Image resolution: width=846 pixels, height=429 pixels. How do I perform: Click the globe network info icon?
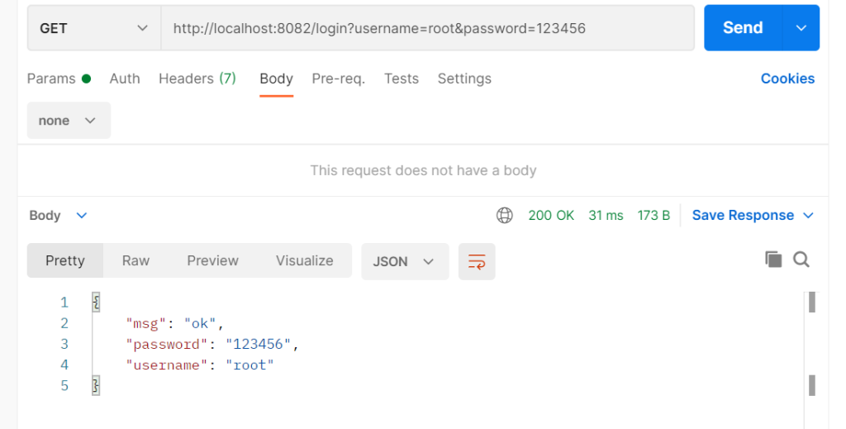[x=504, y=216]
